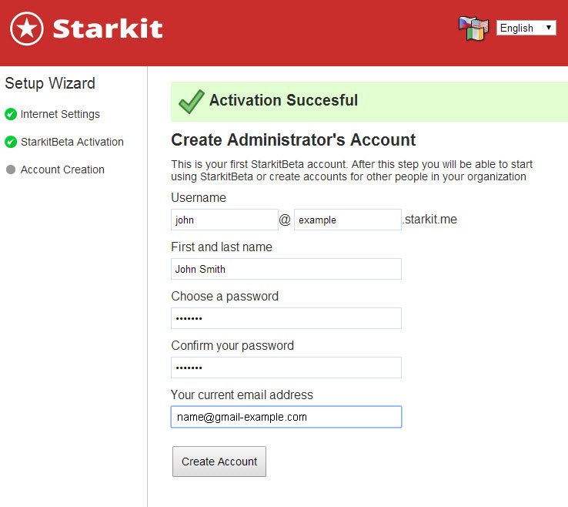Select the Internet Settings wizard step
The height and width of the screenshot is (507, 568).
point(60,114)
